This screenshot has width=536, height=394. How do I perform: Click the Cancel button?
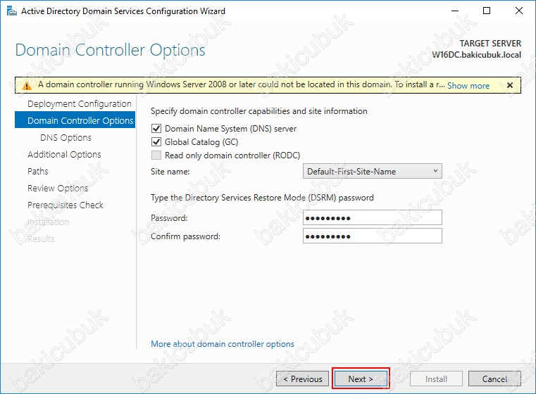click(494, 379)
